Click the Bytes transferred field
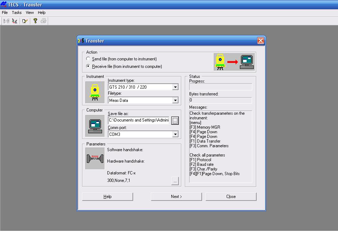This screenshot has width=338, height=233. (x=221, y=100)
